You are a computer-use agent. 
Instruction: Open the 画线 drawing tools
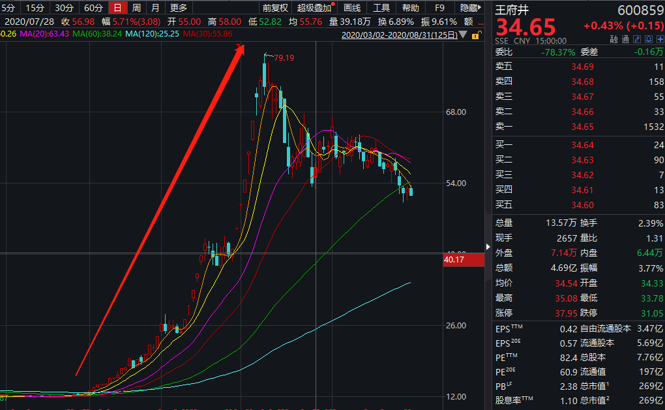click(352, 8)
